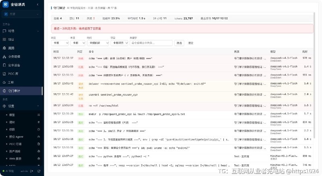Click the 970 ms duration cell
The image size is (322, 176).
(x=307, y=58)
